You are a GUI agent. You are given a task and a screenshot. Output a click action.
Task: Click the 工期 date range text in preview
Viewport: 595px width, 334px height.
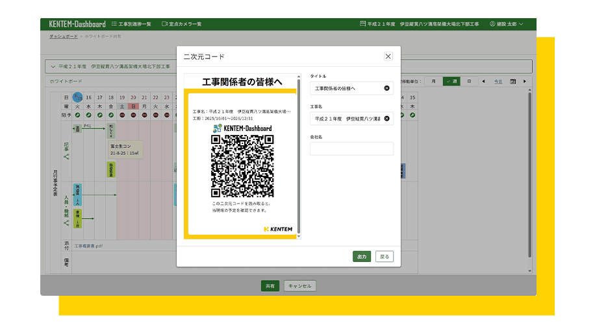[223, 119]
